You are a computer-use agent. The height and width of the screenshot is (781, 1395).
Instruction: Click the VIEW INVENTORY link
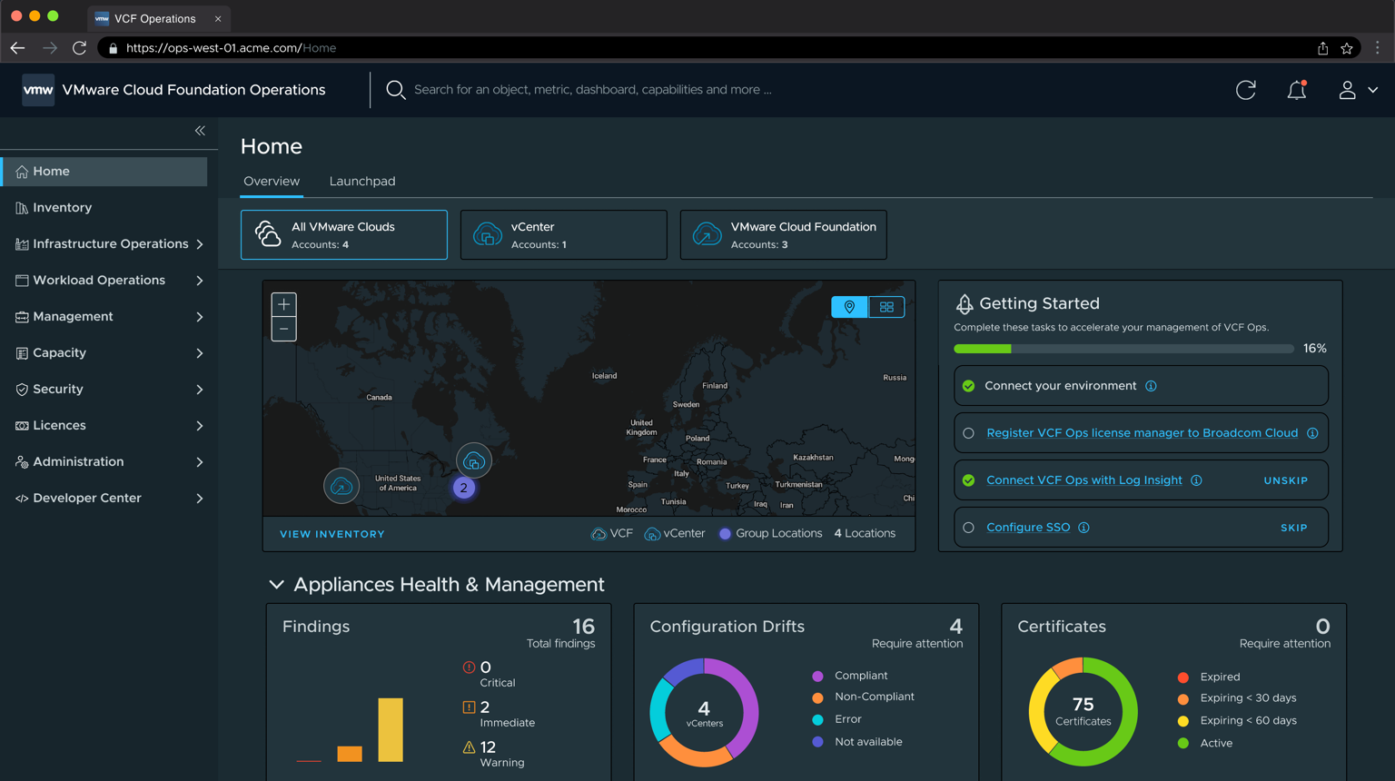332,534
